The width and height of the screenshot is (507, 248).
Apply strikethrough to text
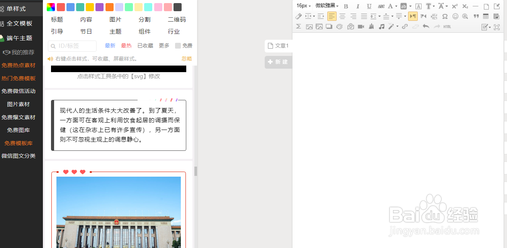point(381,6)
